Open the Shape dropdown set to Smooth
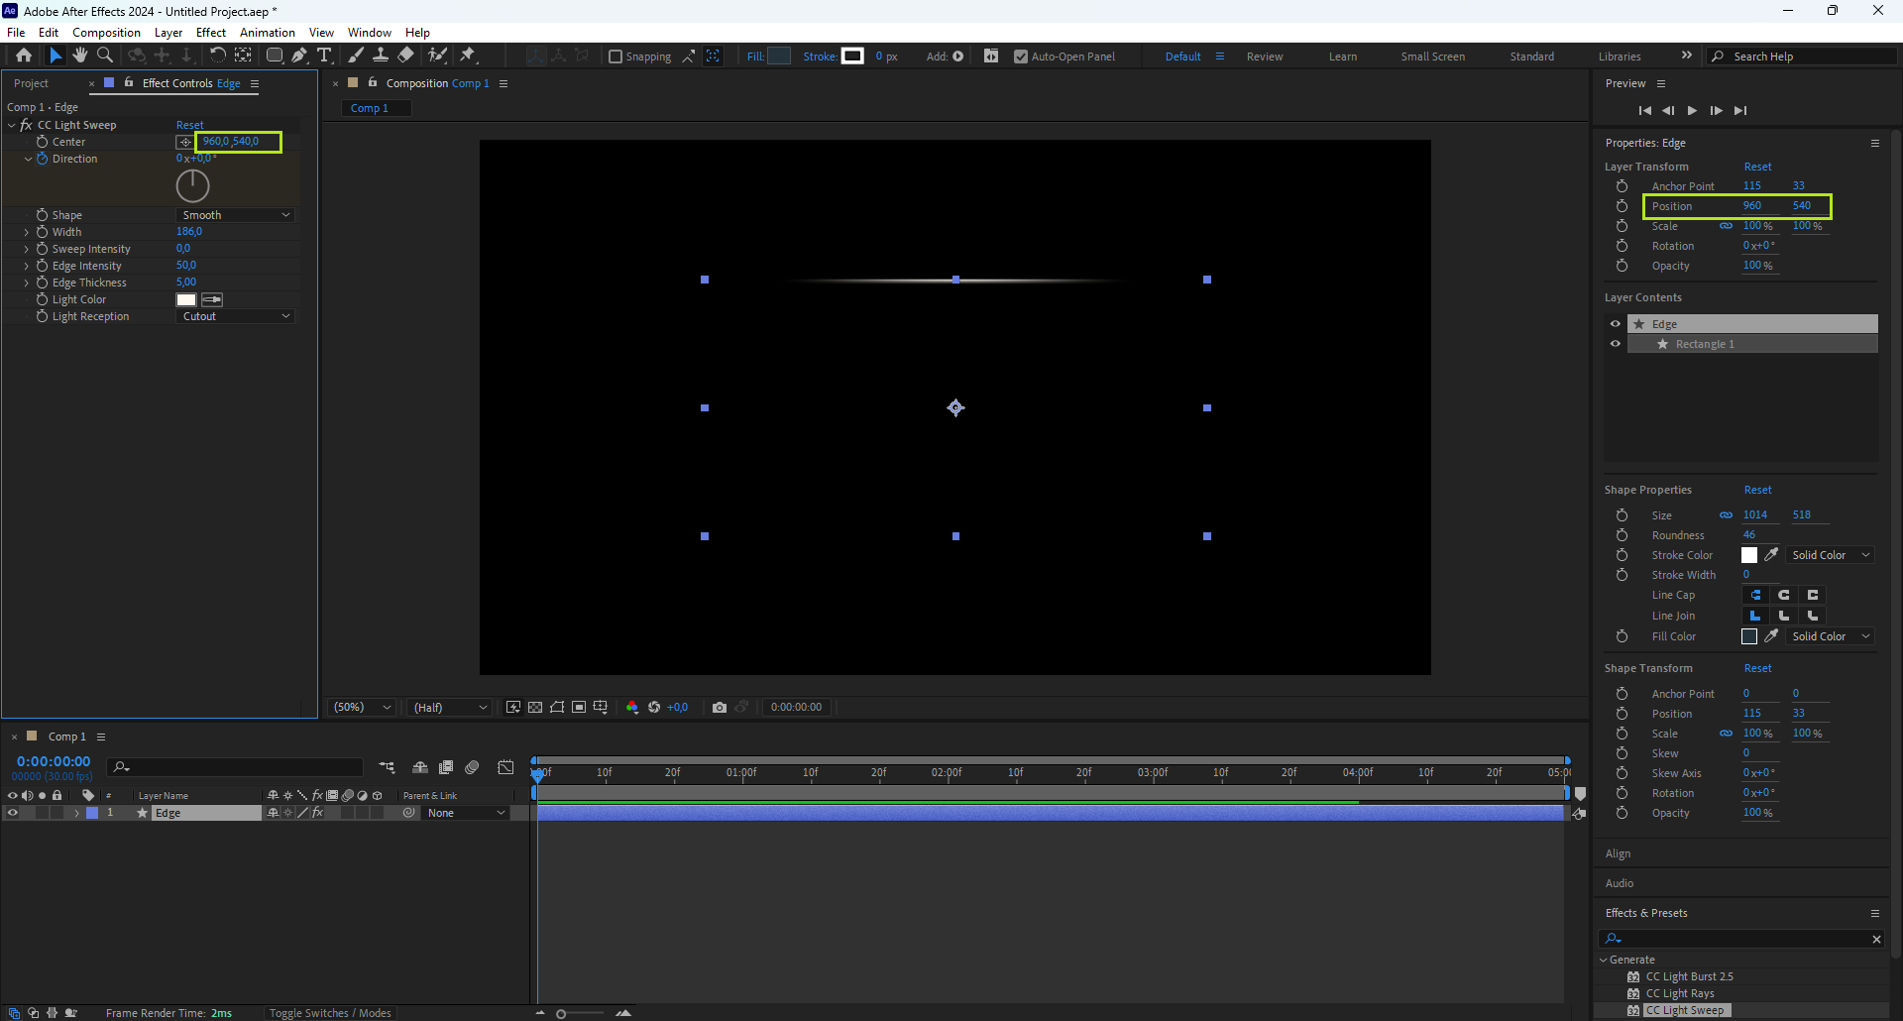The width and height of the screenshot is (1903, 1021). click(x=236, y=215)
